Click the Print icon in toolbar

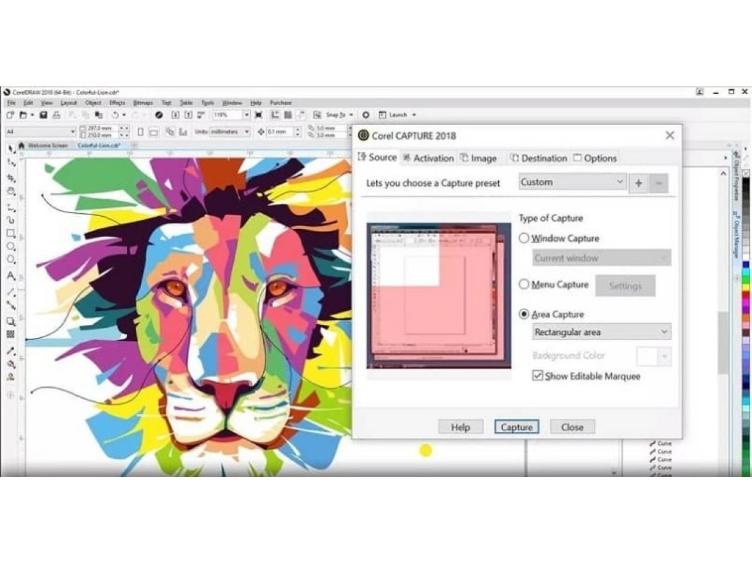[x=56, y=115]
